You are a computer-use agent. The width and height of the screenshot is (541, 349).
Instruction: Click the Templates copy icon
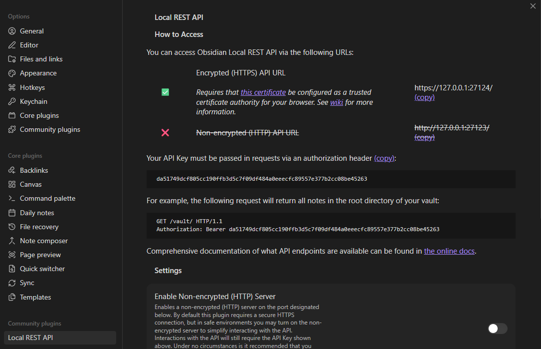click(x=12, y=297)
